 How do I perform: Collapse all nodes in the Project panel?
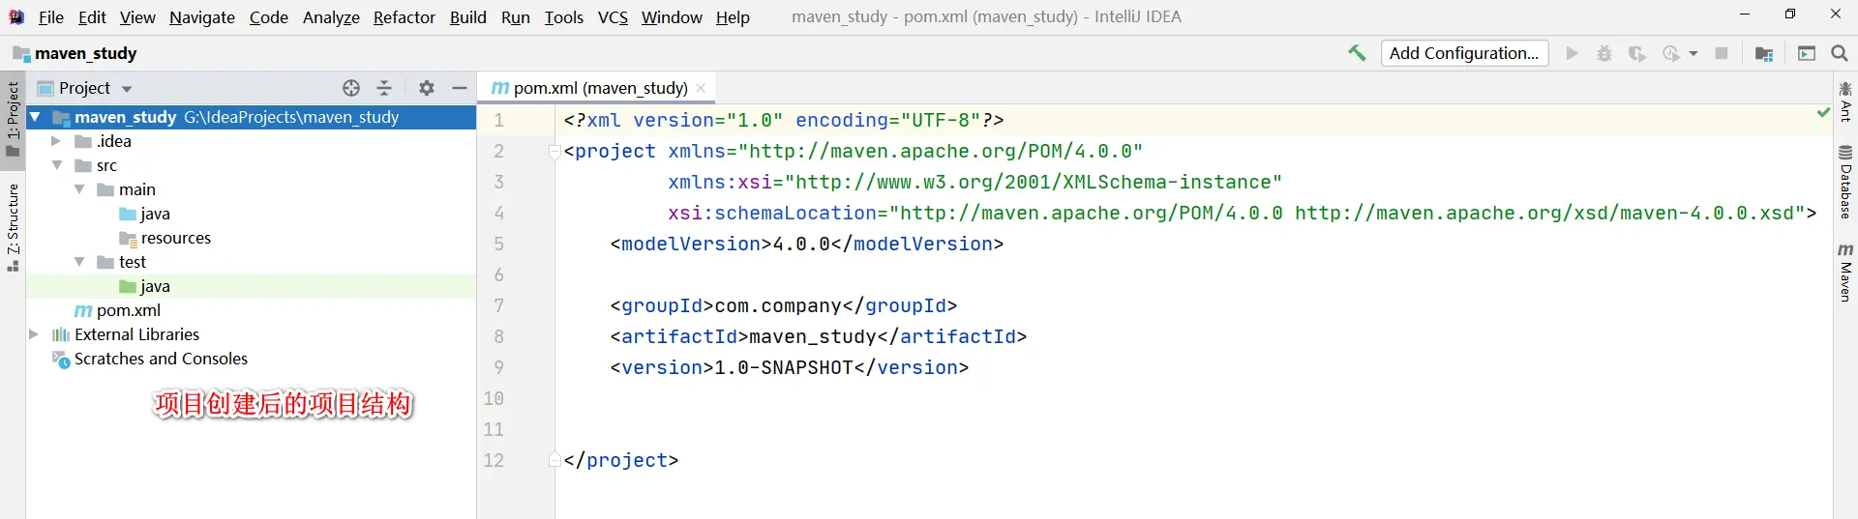[x=384, y=88]
